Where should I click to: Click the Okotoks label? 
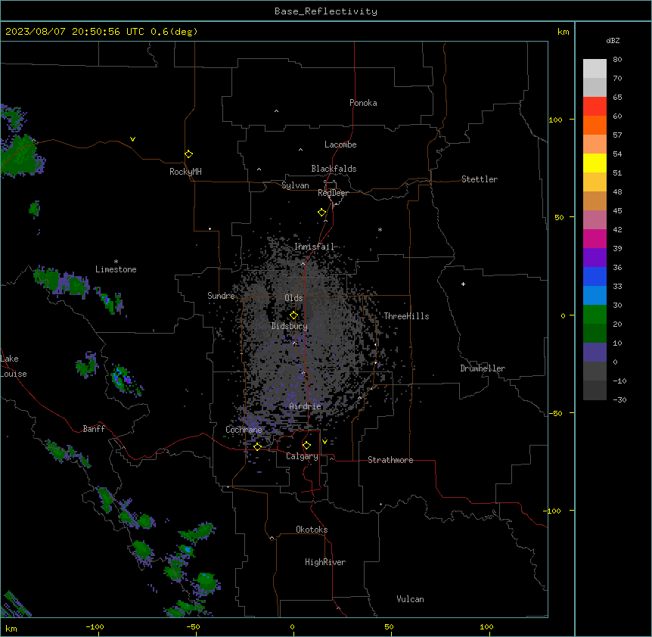tap(312, 530)
